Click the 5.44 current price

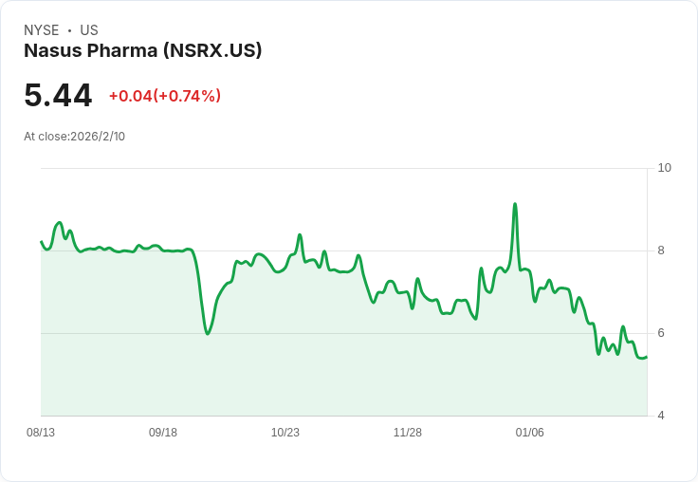tap(58, 96)
